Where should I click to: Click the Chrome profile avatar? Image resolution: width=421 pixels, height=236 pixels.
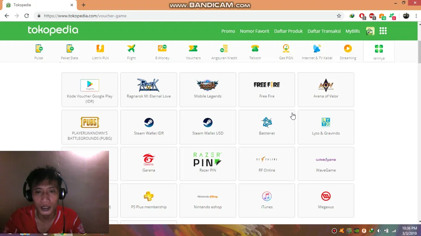point(406,16)
